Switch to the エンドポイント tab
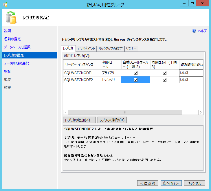Viewport: 211px width, 191px height. coord(86,49)
